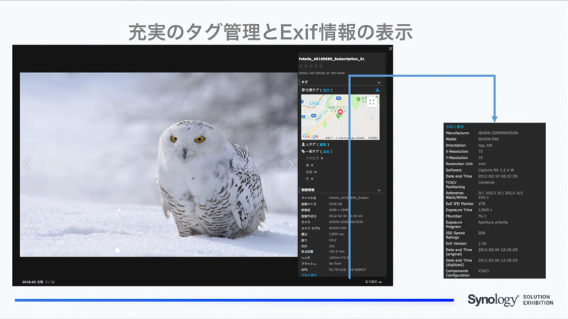Click the blue download icon beside 位置タグ
The width and height of the screenshot is (568, 319).
(x=378, y=90)
